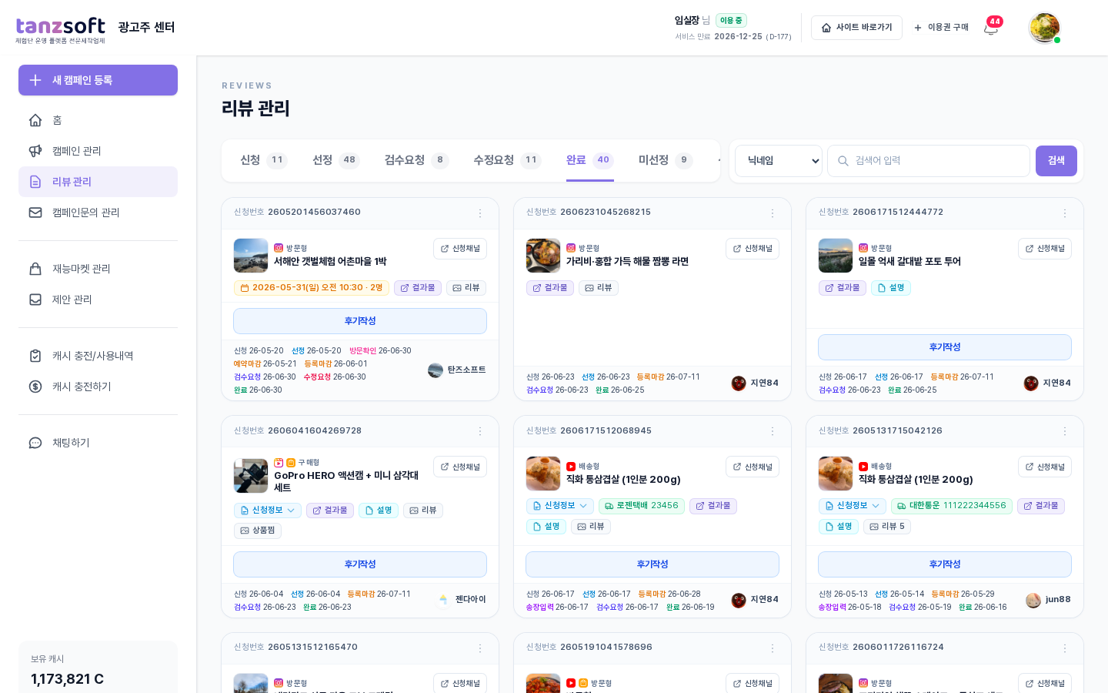Image resolution: width=1108 pixels, height=693 pixels.
Task: Go to 홈 in the sidebar
Action: pyautogui.click(x=98, y=120)
